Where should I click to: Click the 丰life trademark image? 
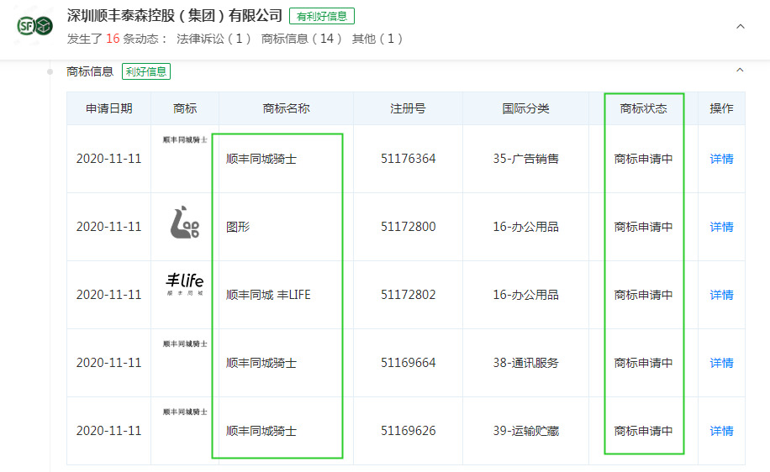(185, 284)
